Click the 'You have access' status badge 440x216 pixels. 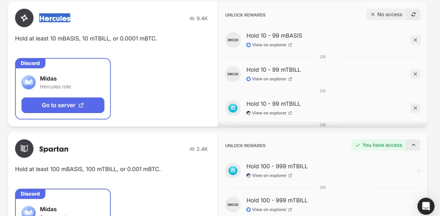(x=378, y=145)
